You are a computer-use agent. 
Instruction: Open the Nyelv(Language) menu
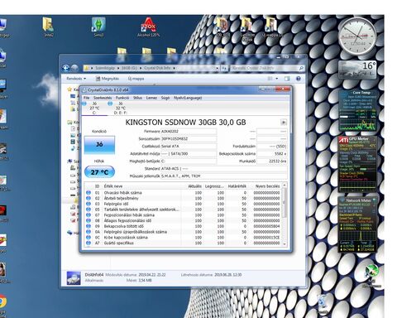point(188,98)
